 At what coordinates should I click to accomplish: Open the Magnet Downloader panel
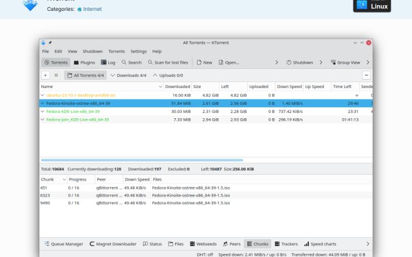click(113, 244)
